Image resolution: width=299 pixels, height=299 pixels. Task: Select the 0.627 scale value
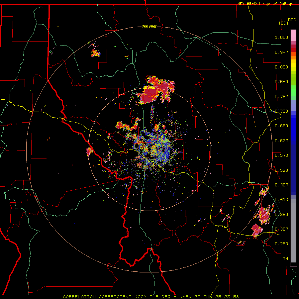[281, 141]
